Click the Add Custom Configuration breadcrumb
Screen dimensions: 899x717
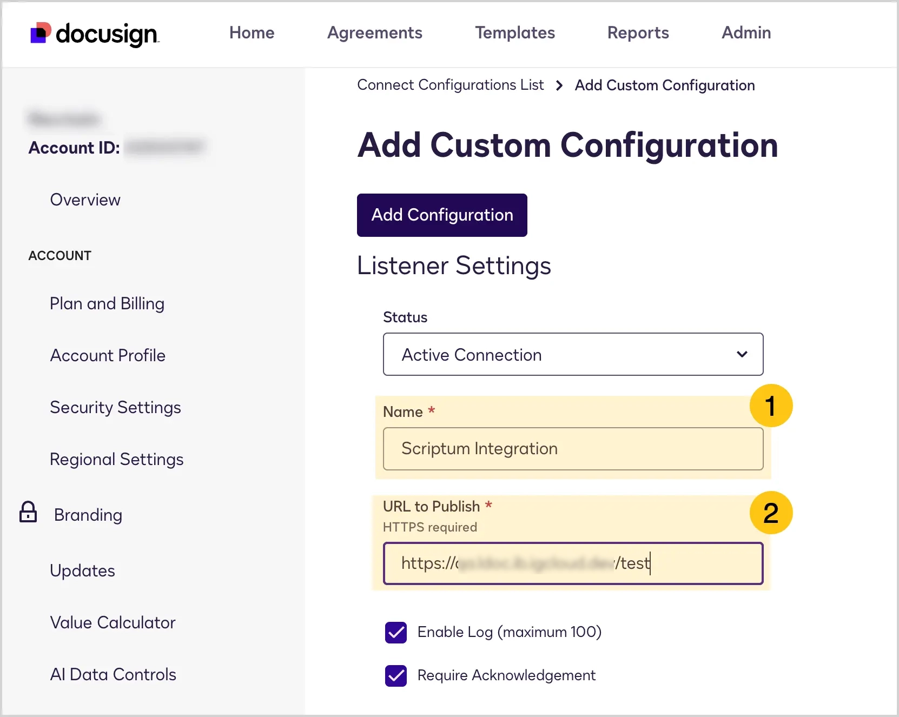(664, 85)
